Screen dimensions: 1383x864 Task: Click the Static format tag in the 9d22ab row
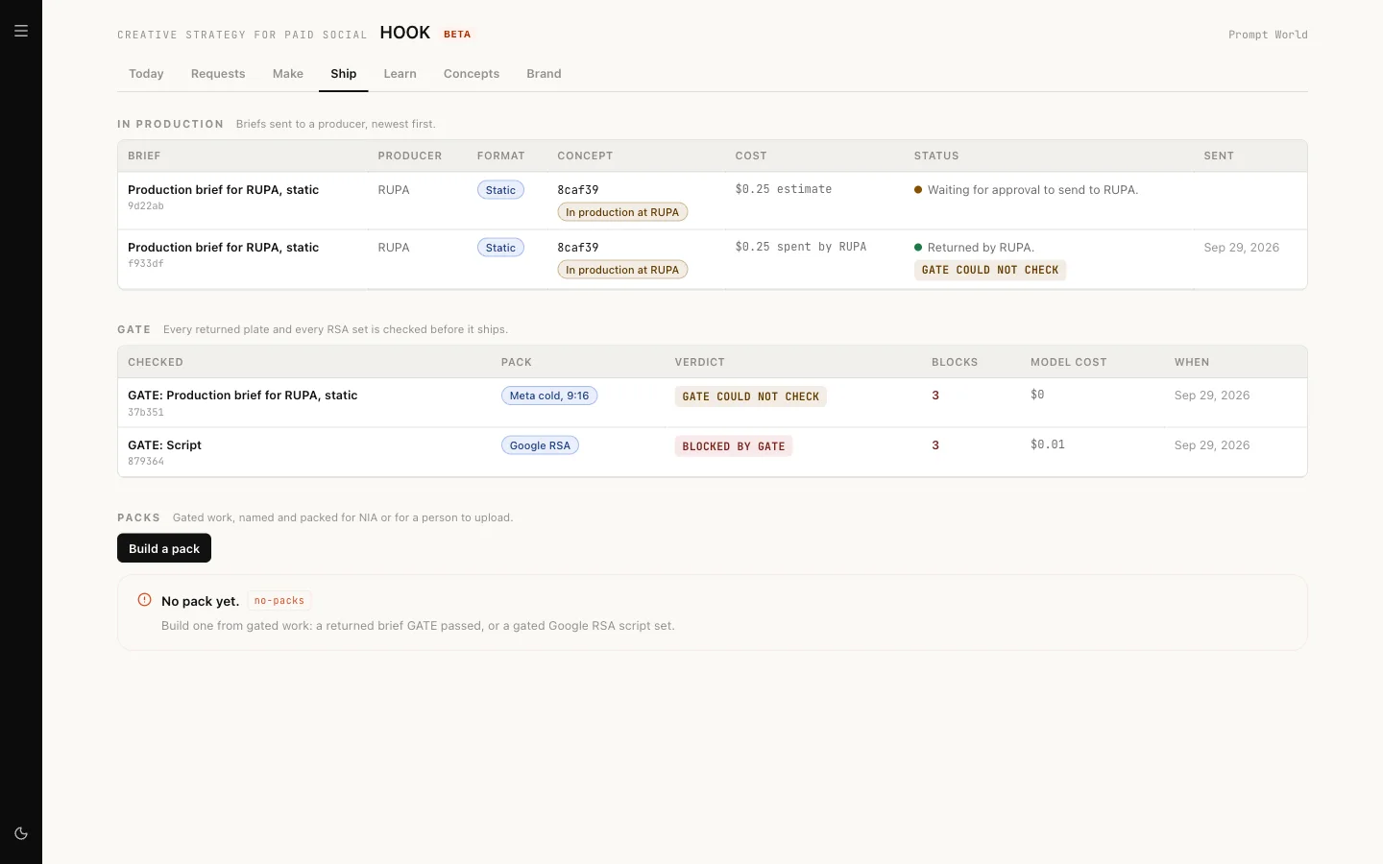[500, 190]
